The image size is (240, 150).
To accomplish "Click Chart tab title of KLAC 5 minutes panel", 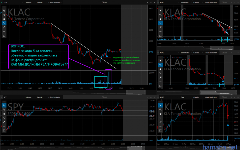I will [x=224, y=2].
